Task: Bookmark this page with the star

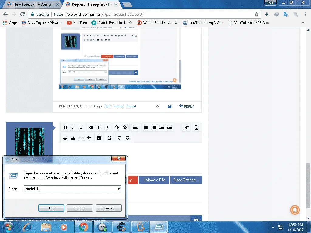Action: click(x=256, y=14)
